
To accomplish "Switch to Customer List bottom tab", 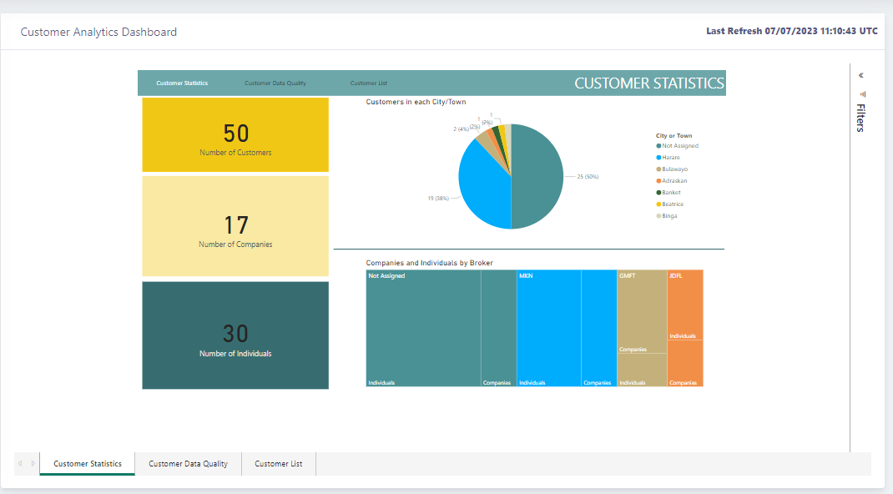I will click(x=279, y=464).
